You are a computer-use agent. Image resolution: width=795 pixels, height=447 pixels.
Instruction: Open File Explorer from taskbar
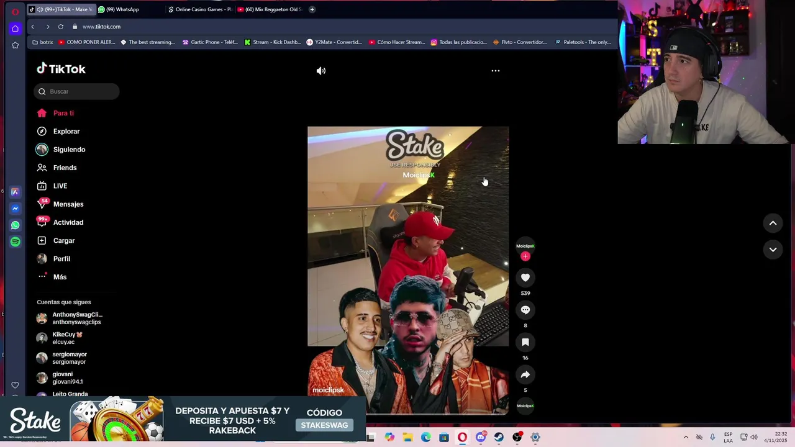[407, 438]
